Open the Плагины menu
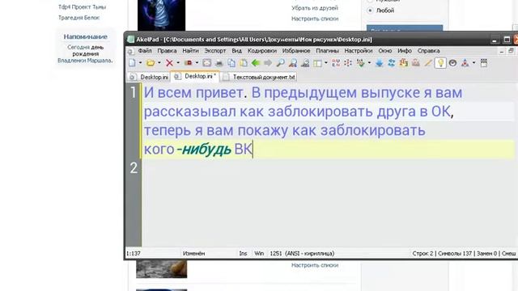This screenshot has height=291, width=518. pyautogui.click(x=327, y=51)
